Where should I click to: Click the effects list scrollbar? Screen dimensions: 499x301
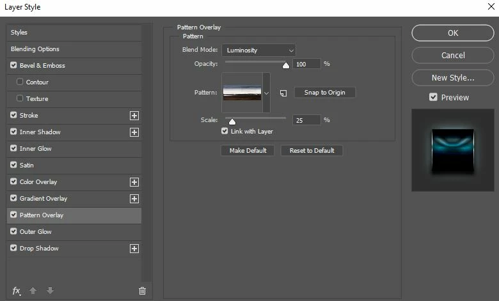click(147, 153)
